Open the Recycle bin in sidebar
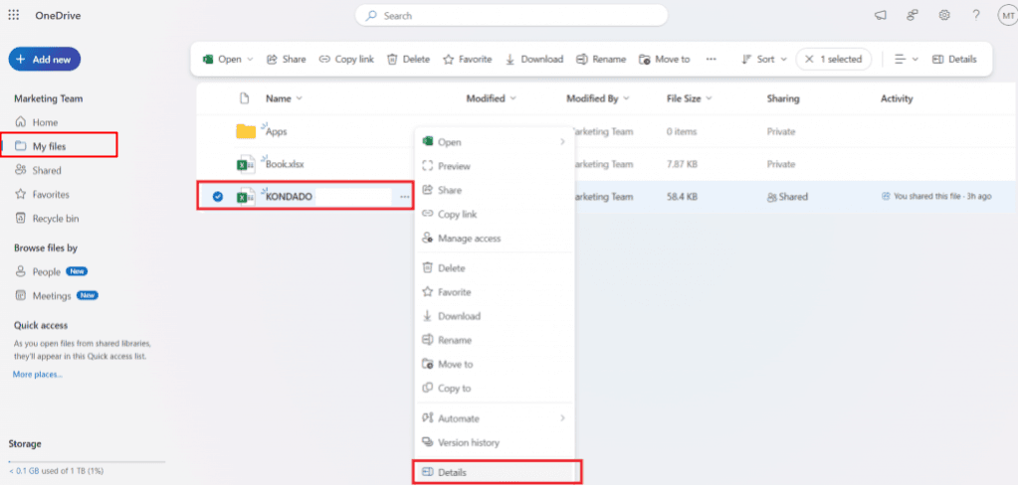This screenshot has height=494, width=1018. click(55, 219)
